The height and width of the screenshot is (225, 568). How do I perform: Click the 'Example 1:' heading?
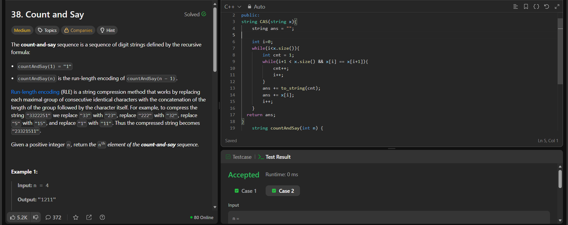pos(24,171)
